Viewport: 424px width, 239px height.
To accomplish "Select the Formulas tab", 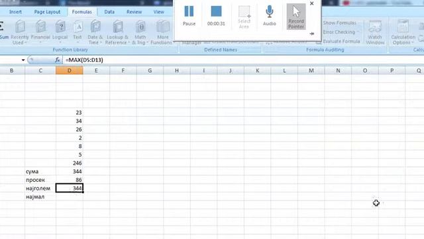I will coord(81,12).
